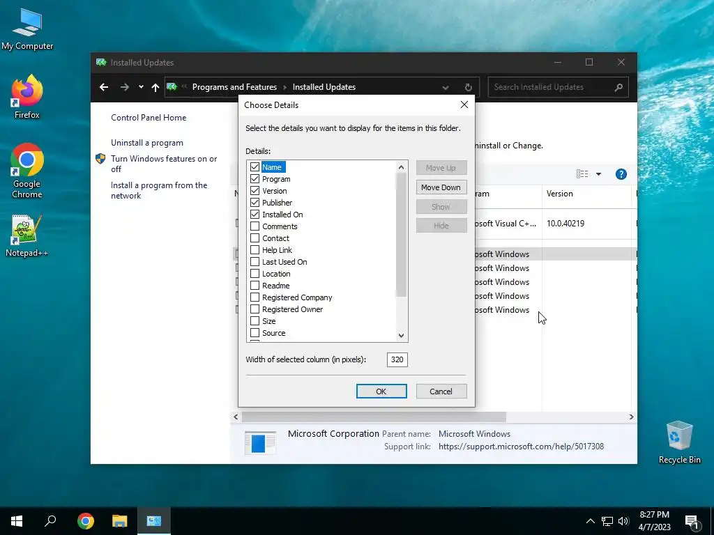Open volume control tray icon
The height and width of the screenshot is (535, 714).
click(x=623, y=521)
